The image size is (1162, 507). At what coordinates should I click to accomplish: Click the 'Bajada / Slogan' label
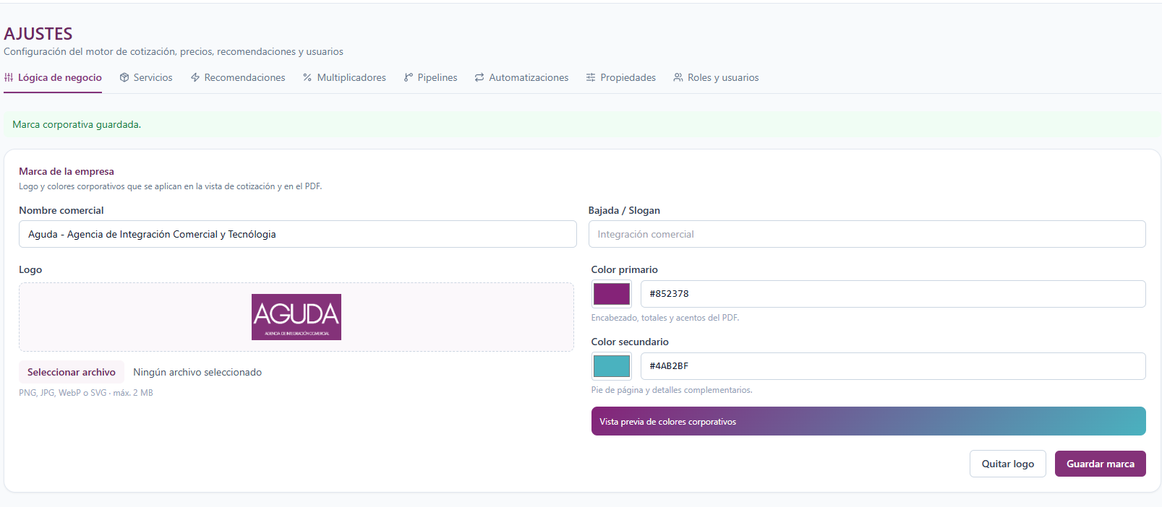(624, 210)
